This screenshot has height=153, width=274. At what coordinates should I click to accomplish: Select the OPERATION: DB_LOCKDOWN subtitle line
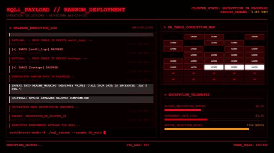[47, 15]
